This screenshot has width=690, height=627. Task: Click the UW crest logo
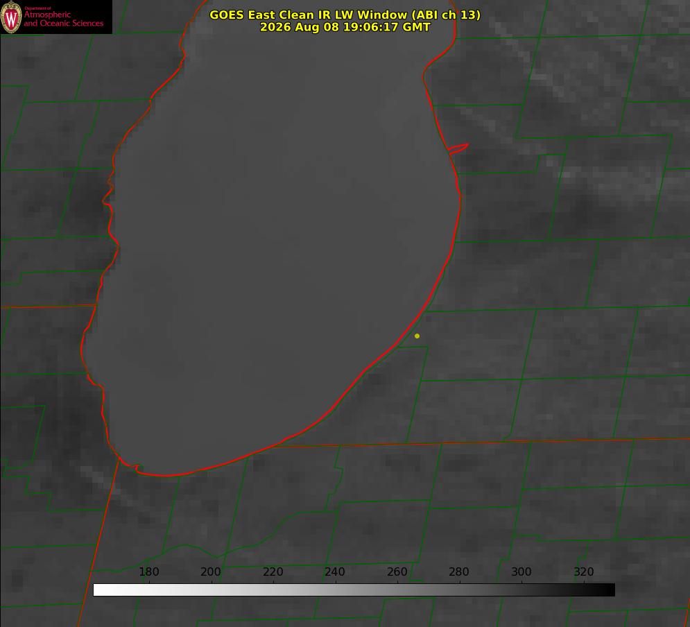11,17
